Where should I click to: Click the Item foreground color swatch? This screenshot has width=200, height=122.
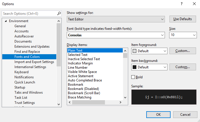click(x=134, y=51)
